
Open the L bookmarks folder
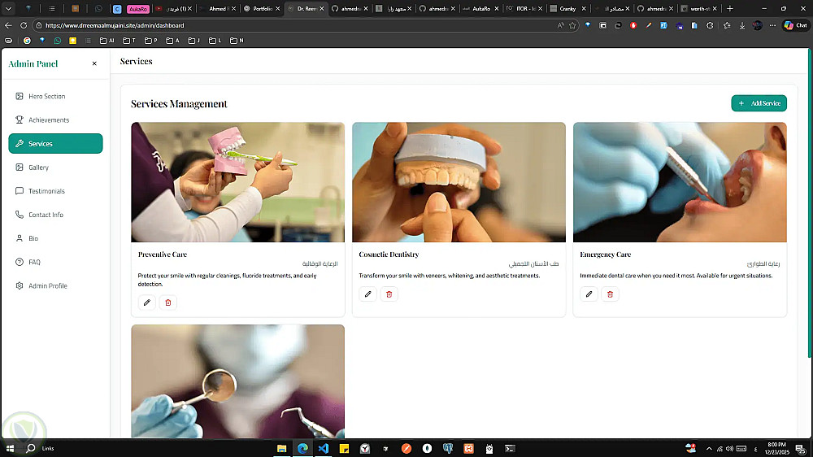click(x=215, y=41)
